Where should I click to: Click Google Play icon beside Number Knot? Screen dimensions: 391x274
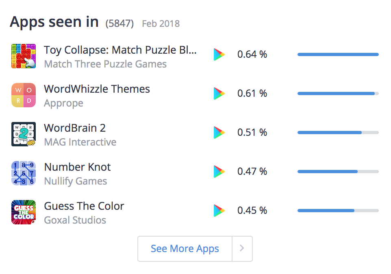(219, 172)
